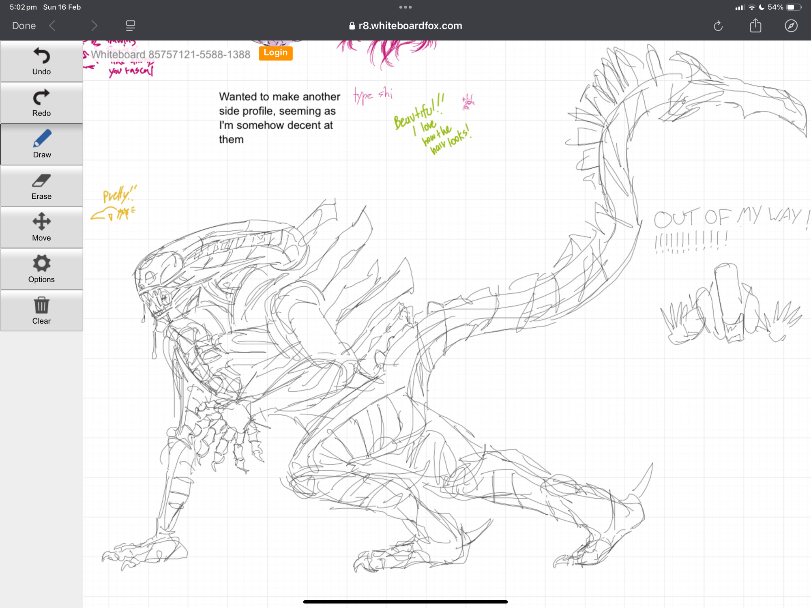This screenshot has height=608, width=811.
Task: Open the reader view page icon
Action: (x=131, y=26)
